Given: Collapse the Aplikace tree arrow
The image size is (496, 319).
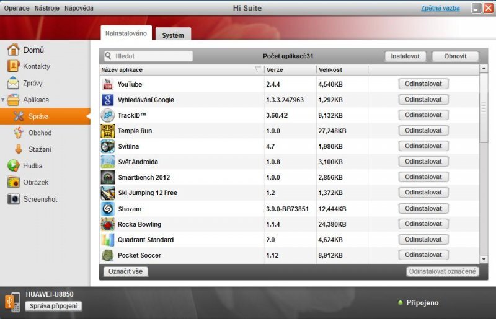Looking at the screenshot, I should tap(3, 100).
